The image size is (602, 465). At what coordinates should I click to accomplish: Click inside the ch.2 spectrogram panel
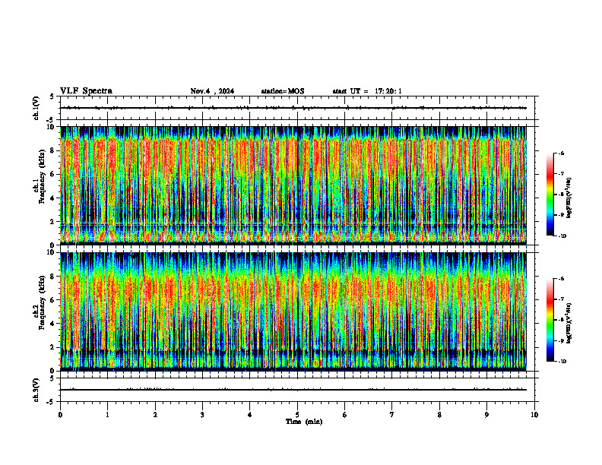coord(293,312)
